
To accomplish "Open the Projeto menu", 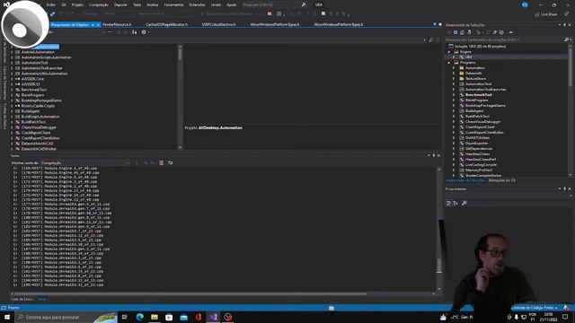I will (77, 4).
